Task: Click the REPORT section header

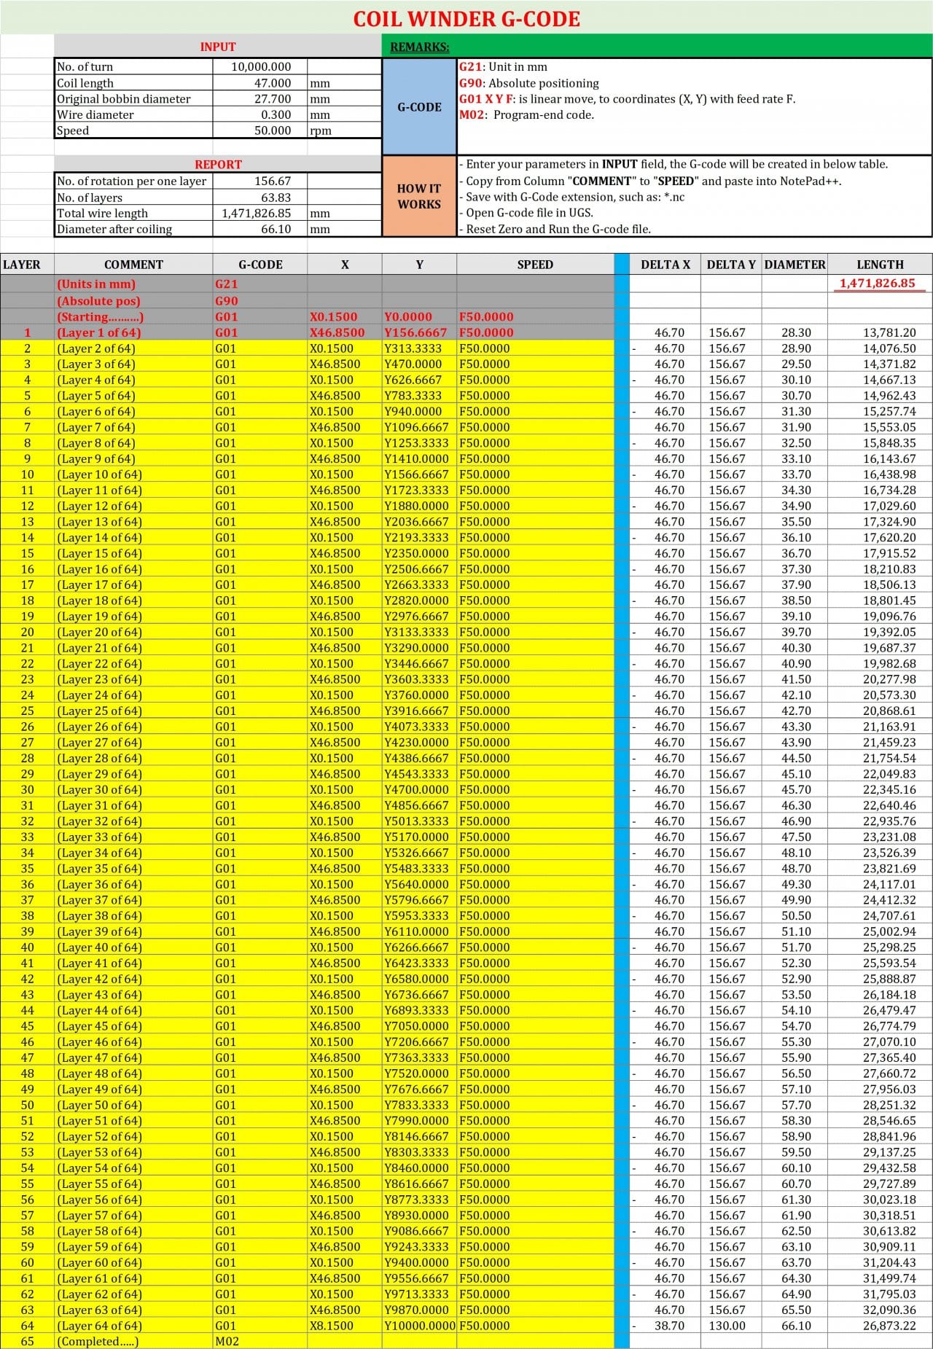Action: click(218, 165)
